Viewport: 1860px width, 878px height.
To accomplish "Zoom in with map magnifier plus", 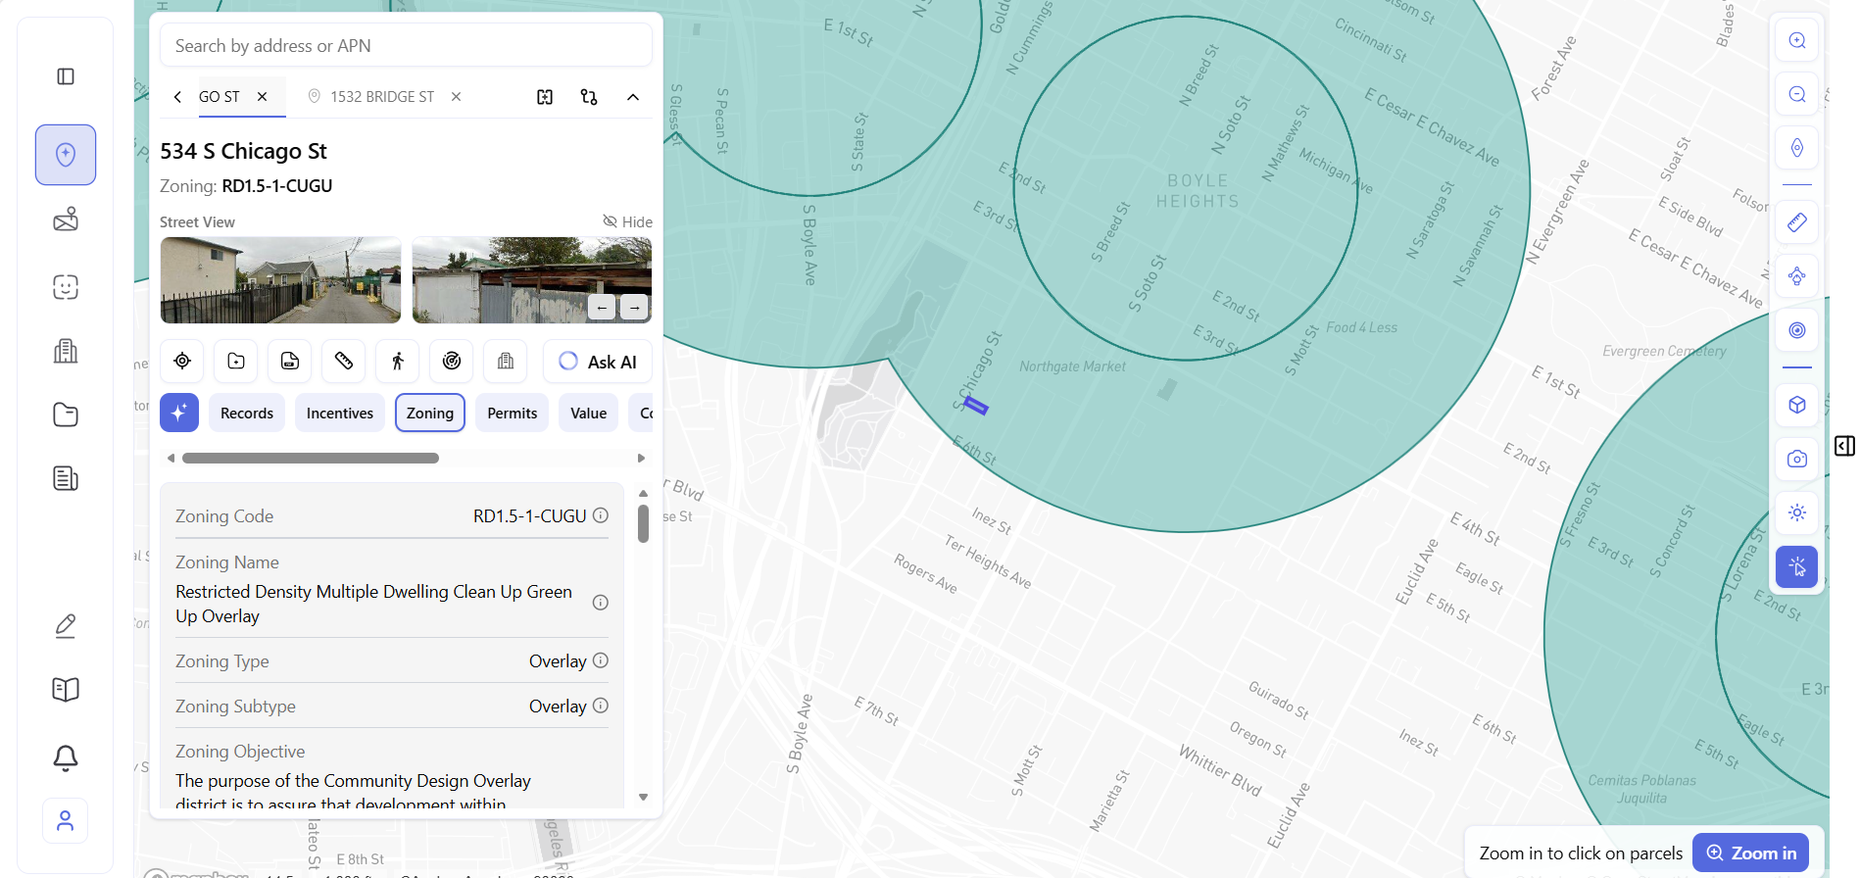I will pos(1797,40).
